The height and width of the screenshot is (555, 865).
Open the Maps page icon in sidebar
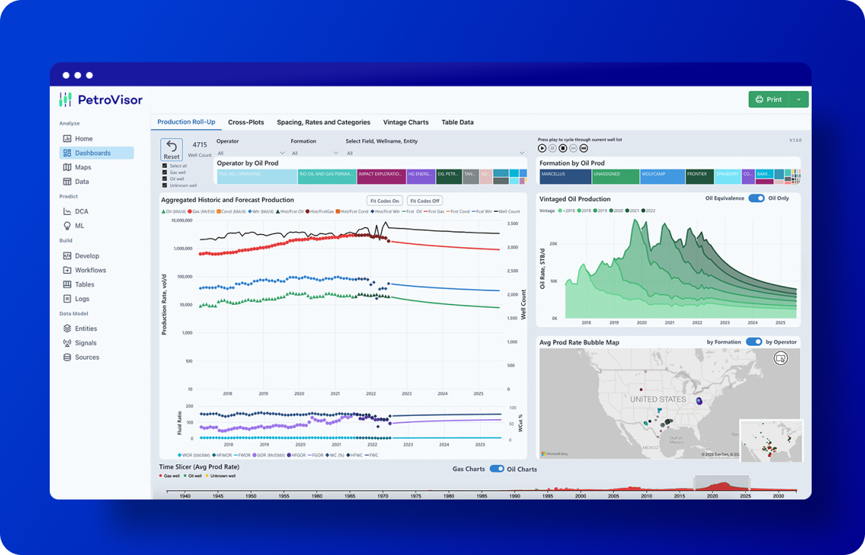[x=67, y=167]
